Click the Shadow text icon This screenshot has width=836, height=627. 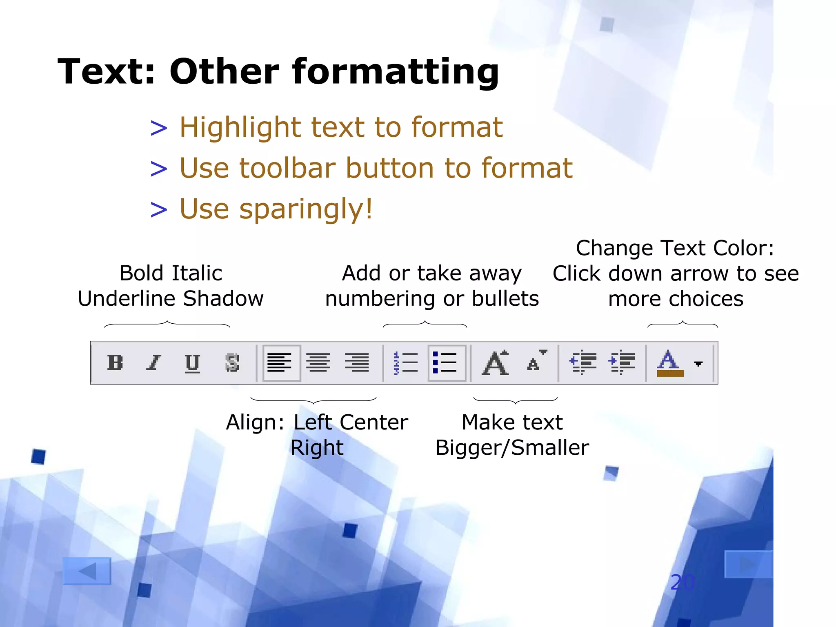pos(232,362)
